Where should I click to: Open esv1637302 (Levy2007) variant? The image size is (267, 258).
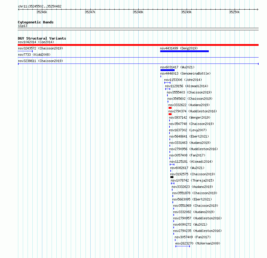pos(188,130)
